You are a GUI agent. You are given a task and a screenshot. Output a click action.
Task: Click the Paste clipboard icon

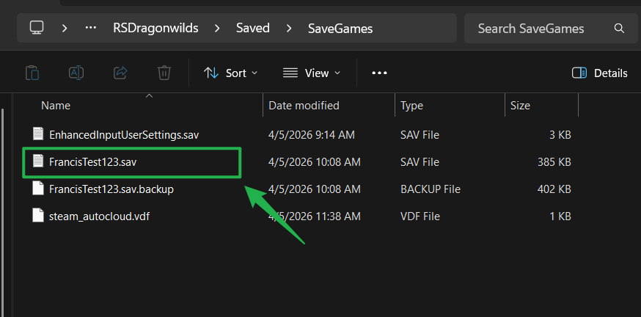point(32,73)
